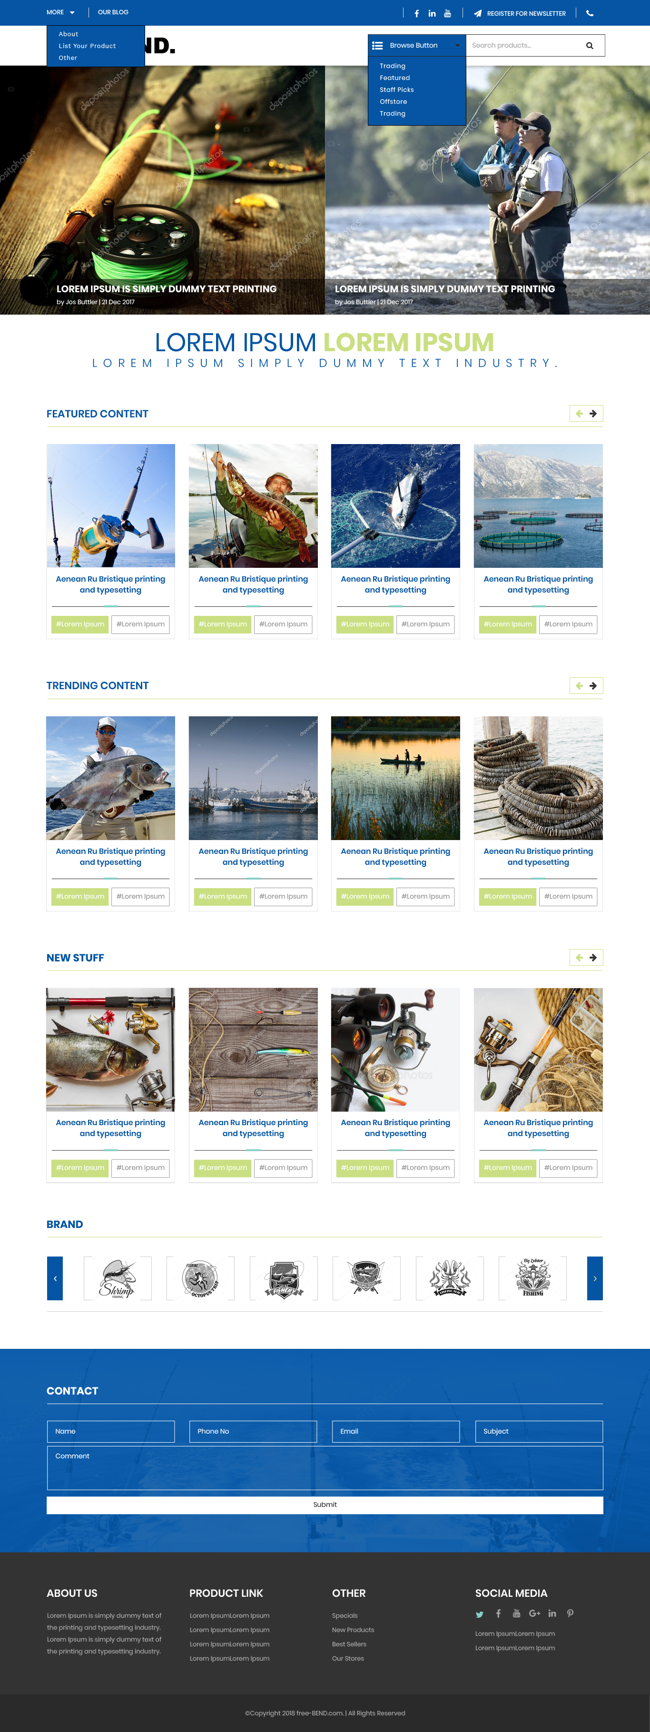Click the YouTube icon in top bar

tap(448, 13)
